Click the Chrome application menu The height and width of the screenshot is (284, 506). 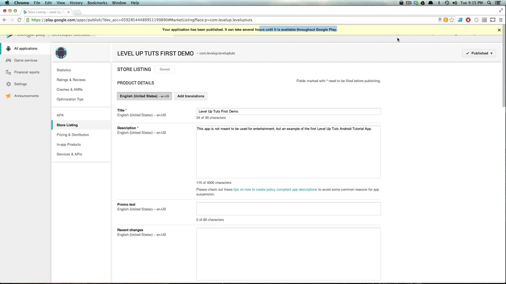(22, 3)
